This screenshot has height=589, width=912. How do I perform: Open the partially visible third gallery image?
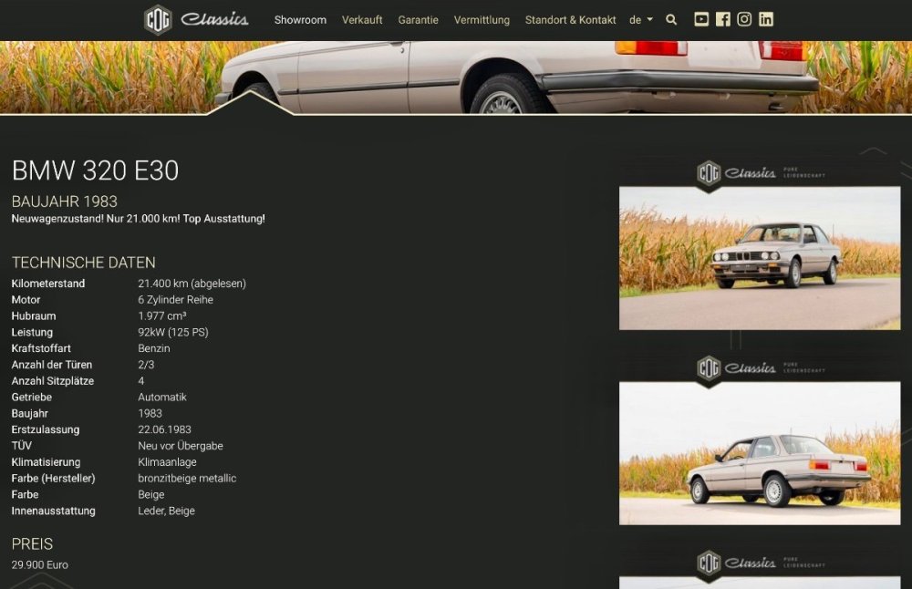click(759, 583)
